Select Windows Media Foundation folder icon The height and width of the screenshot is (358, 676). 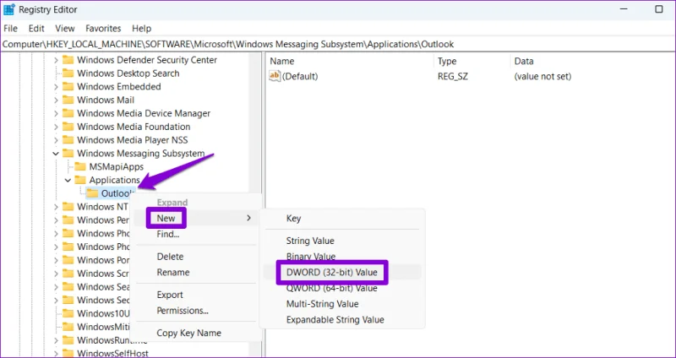click(68, 127)
